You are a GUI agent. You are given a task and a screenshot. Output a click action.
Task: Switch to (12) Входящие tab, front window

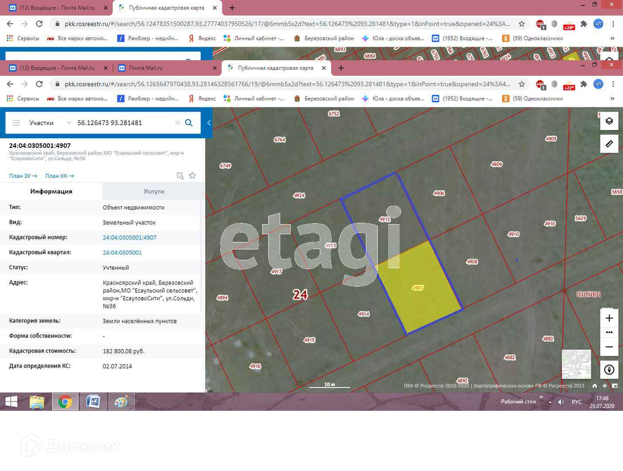point(58,68)
